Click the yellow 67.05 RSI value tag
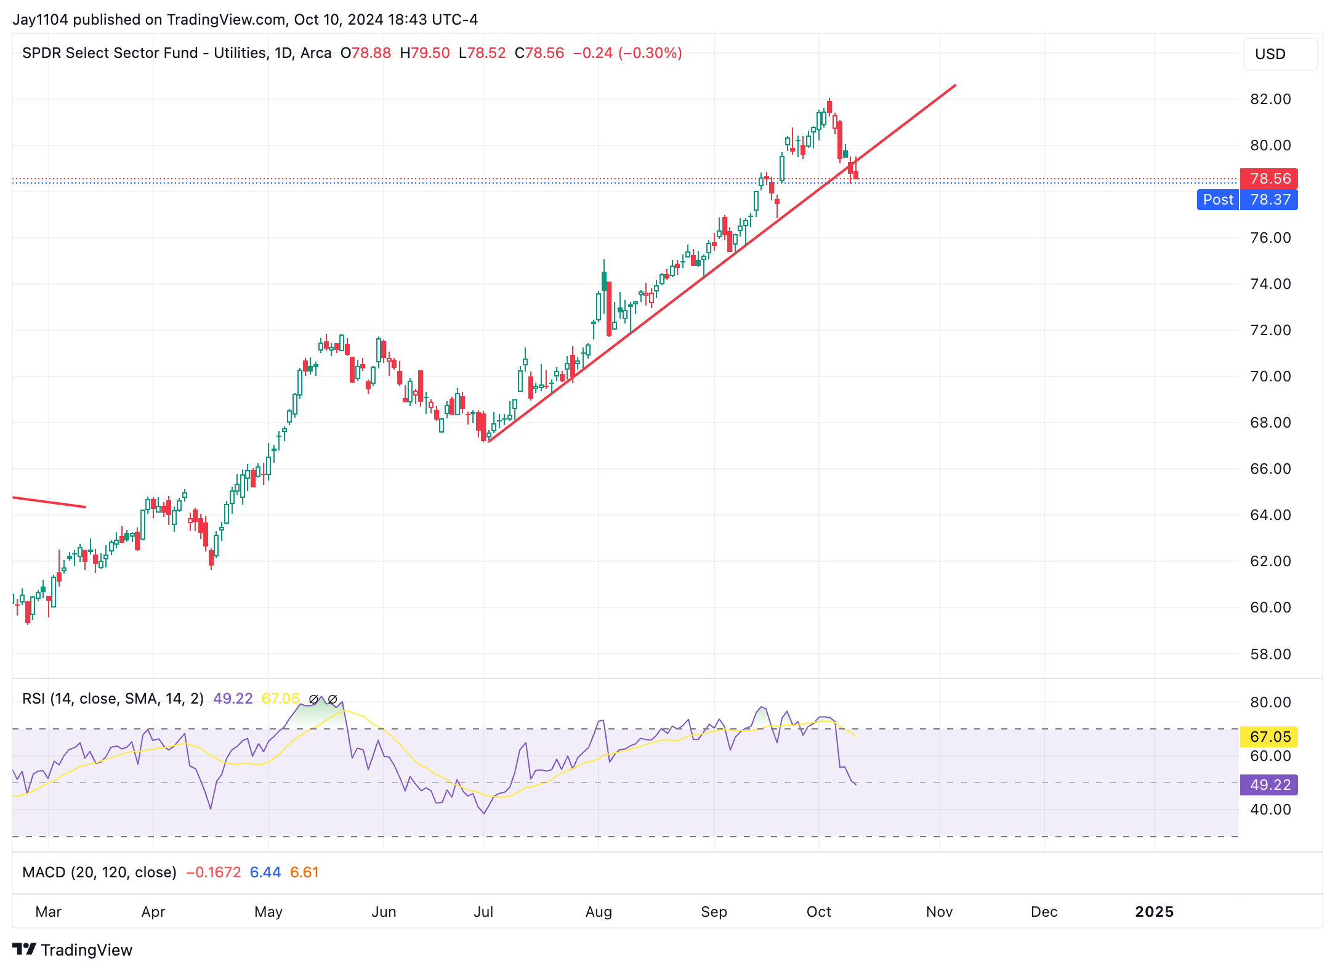 point(1268,737)
